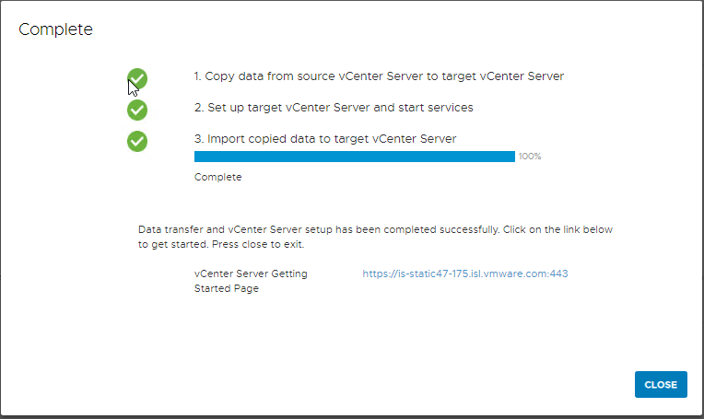Click the 'Complete' status under the progress bar
This screenshot has width=704, height=419.
217,177
